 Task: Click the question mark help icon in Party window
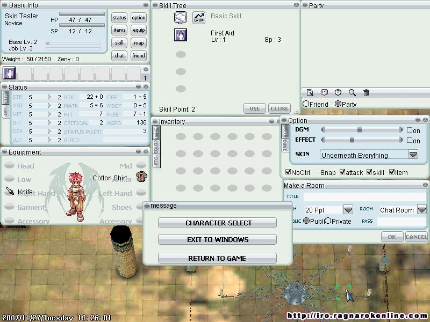(338, 92)
